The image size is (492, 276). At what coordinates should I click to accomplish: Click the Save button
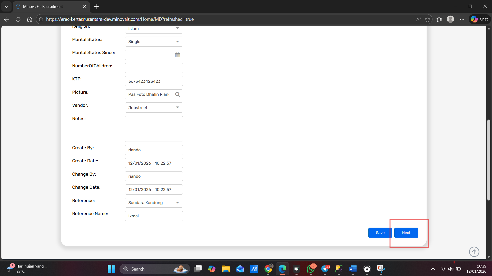[380, 232]
